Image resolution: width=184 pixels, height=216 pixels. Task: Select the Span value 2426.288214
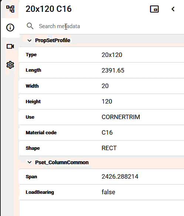[x=120, y=176]
